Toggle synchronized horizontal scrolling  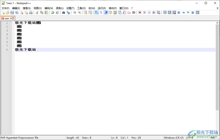[90, 13]
